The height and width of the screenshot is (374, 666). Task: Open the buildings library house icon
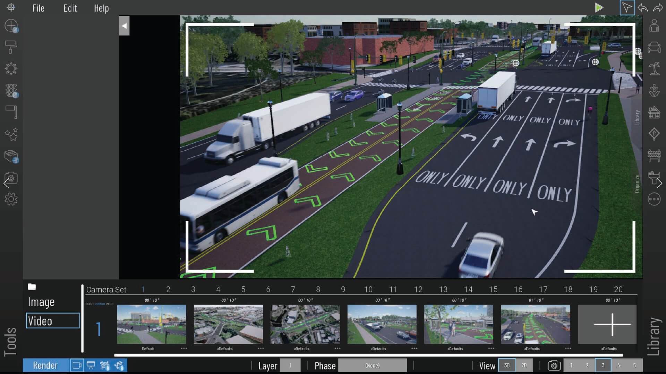pyautogui.click(x=654, y=112)
